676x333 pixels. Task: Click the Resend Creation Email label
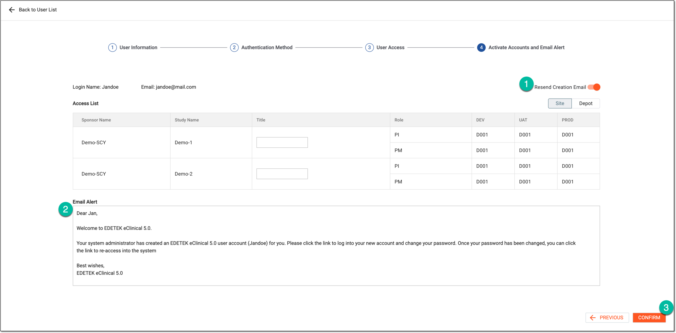point(560,87)
